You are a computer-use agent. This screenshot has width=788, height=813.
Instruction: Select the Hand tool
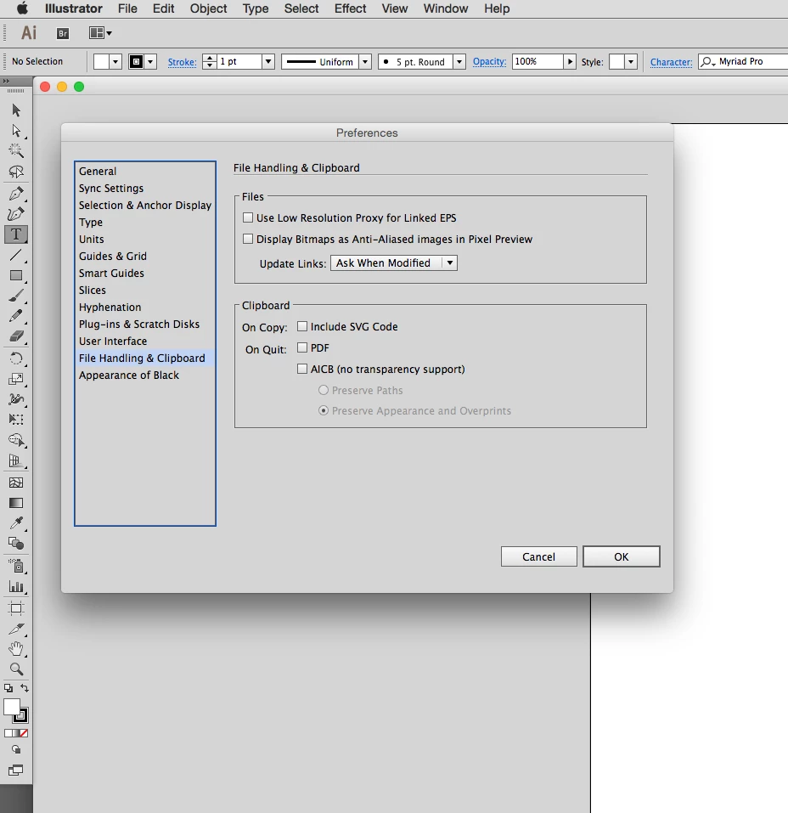[16, 649]
